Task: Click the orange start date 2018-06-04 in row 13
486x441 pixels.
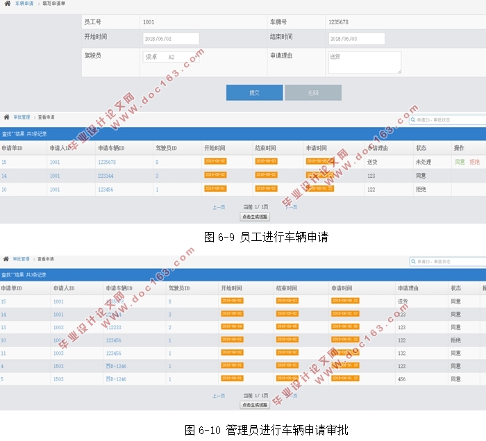Action: [x=232, y=326]
